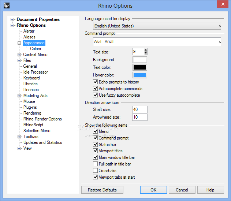Pick the Hover color swatch
The height and width of the screenshot is (201, 231).
coord(140,75)
